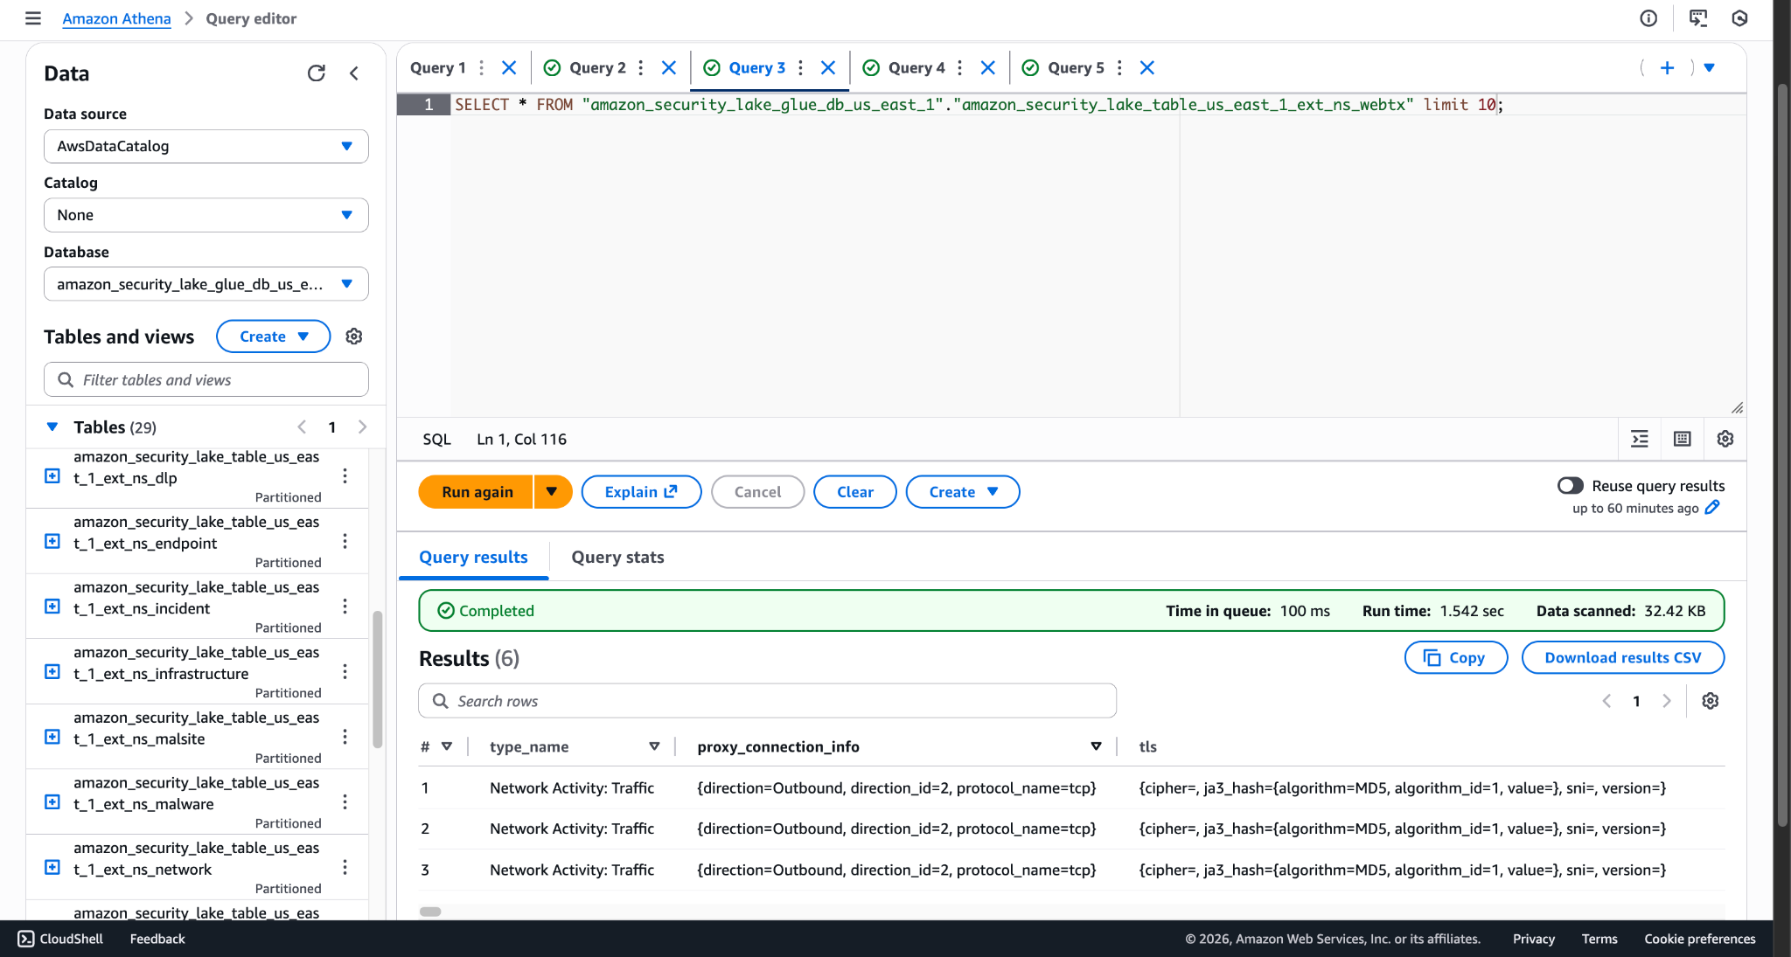The width and height of the screenshot is (1791, 957).
Task: Download results CSV
Action: click(x=1623, y=658)
